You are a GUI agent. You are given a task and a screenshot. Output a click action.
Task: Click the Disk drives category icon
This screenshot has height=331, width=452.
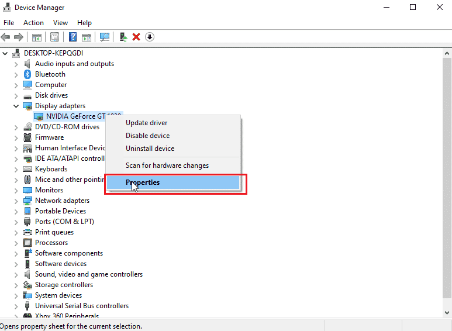(x=27, y=96)
